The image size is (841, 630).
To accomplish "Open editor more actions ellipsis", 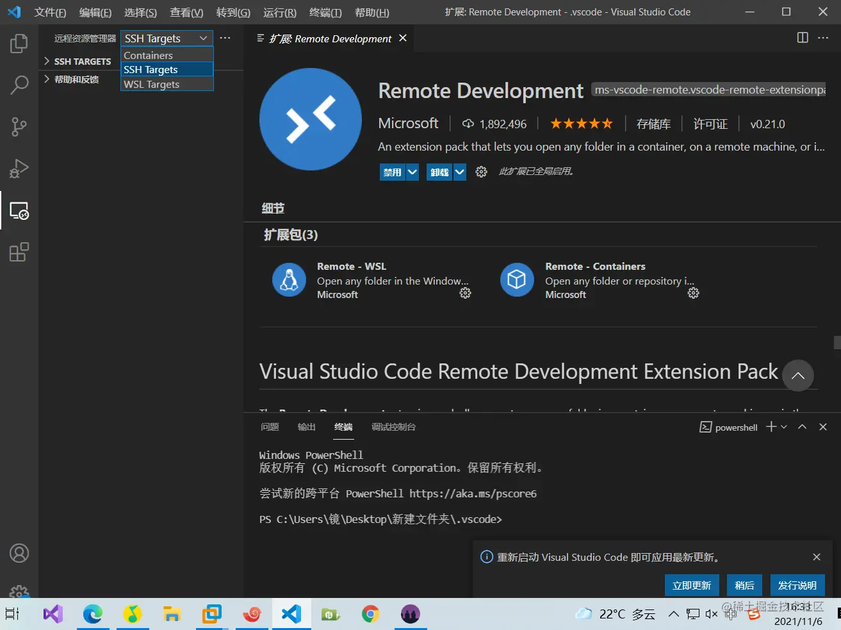I will 823,38.
